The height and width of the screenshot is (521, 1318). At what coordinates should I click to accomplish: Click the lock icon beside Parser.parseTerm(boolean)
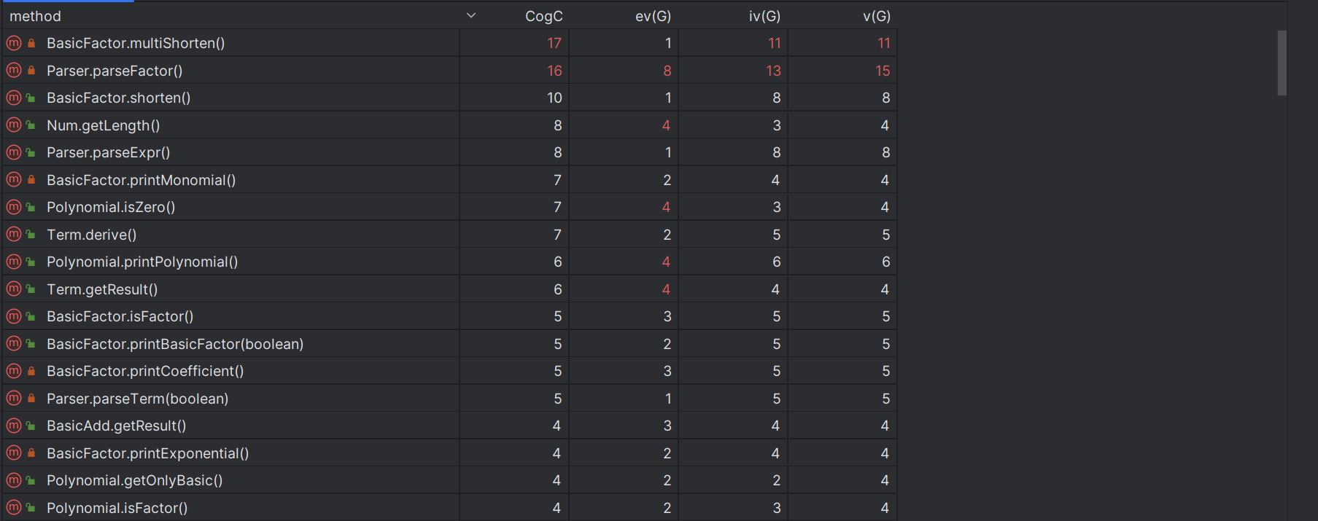pos(31,399)
